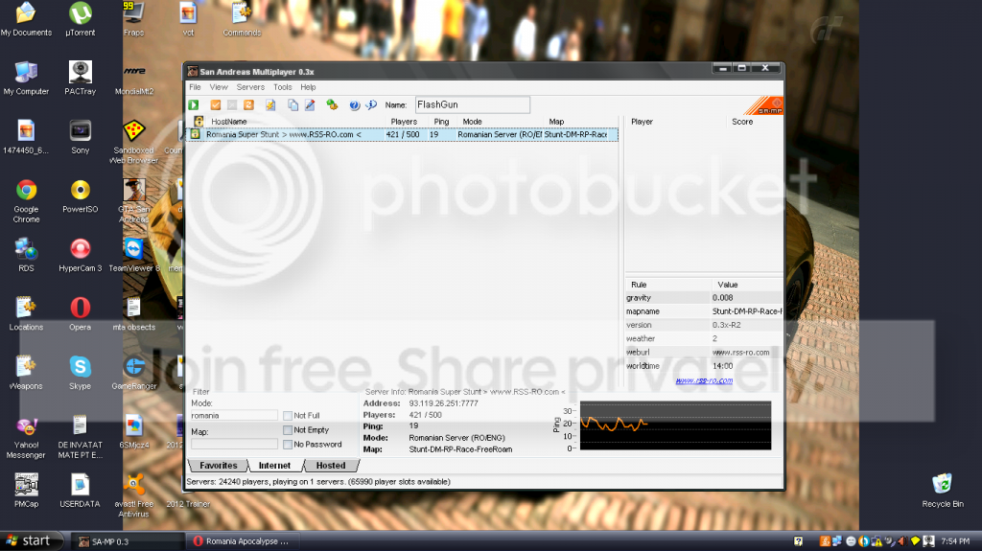Select Romania Super Stunt server row

[403, 134]
